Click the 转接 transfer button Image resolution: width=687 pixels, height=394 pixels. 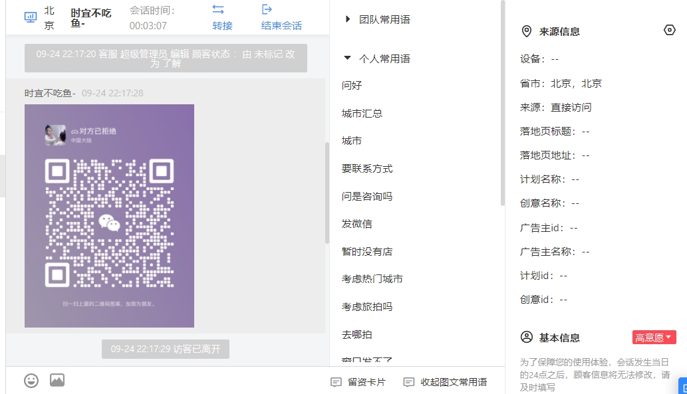(x=222, y=18)
